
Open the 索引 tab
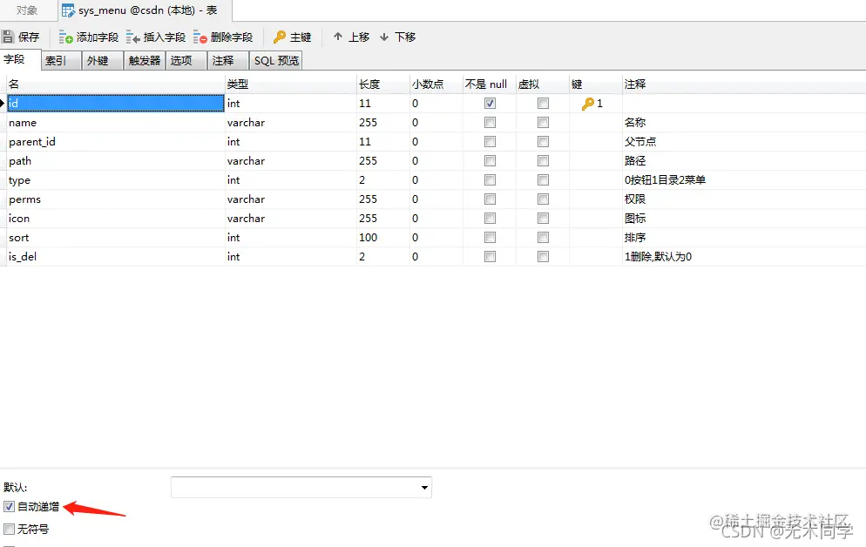61,61
